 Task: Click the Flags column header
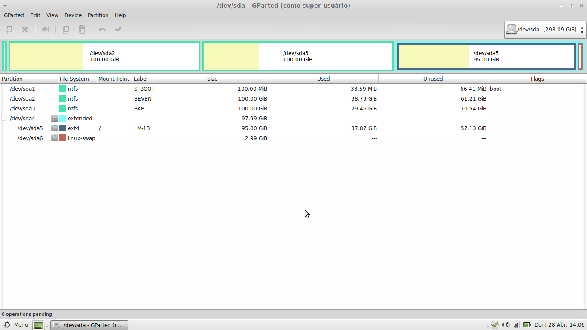(x=537, y=79)
